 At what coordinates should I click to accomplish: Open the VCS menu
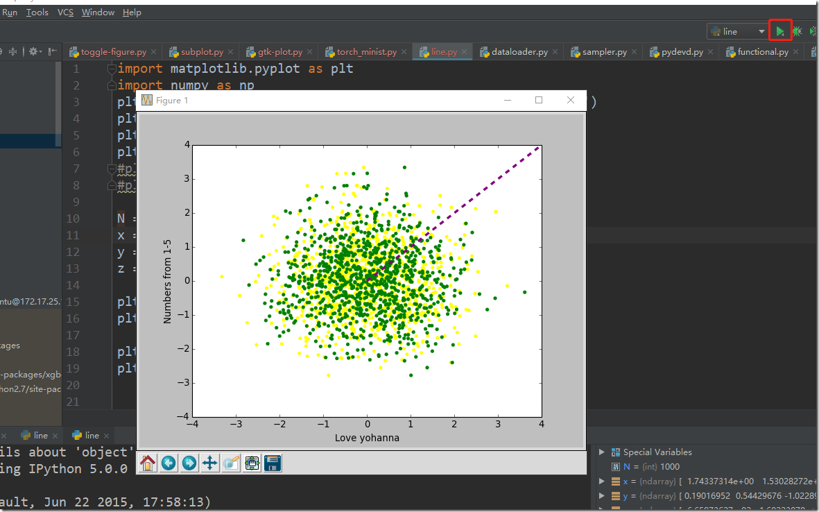point(65,12)
